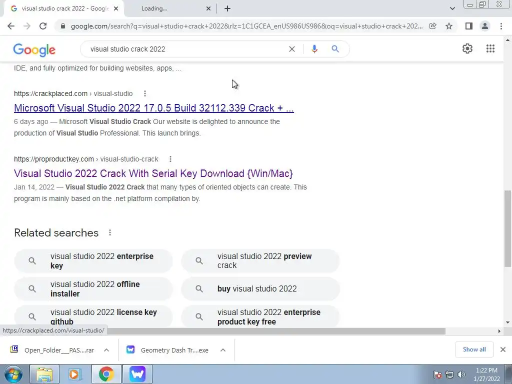Open Chrome's three-dot menu
This screenshot has height=384, width=512.
click(501, 26)
